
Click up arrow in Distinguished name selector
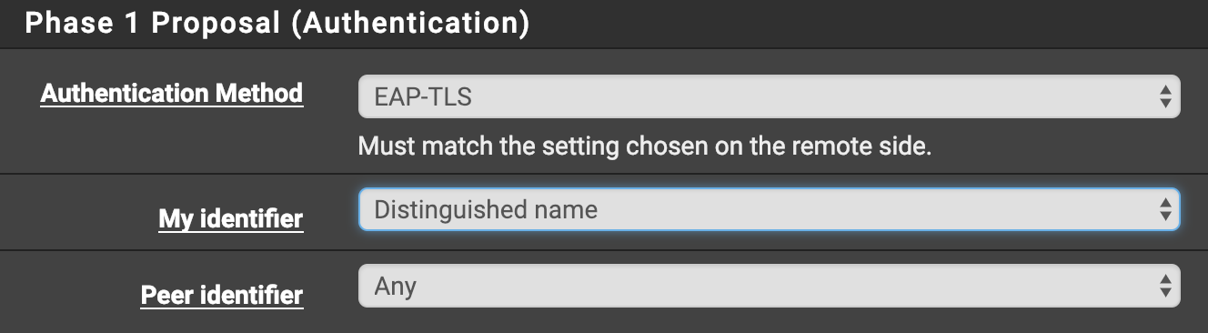[x=1165, y=203]
